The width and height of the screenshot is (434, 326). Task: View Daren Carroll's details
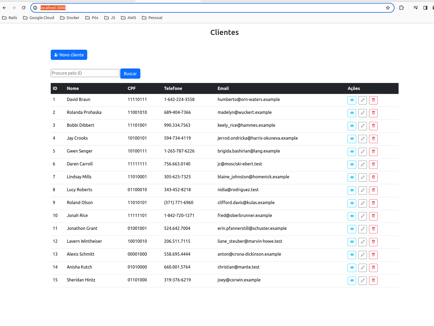[352, 165]
